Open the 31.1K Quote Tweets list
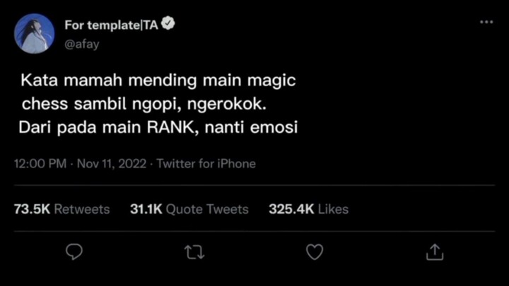Screen dimensions: 509x286 click(189, 209)
